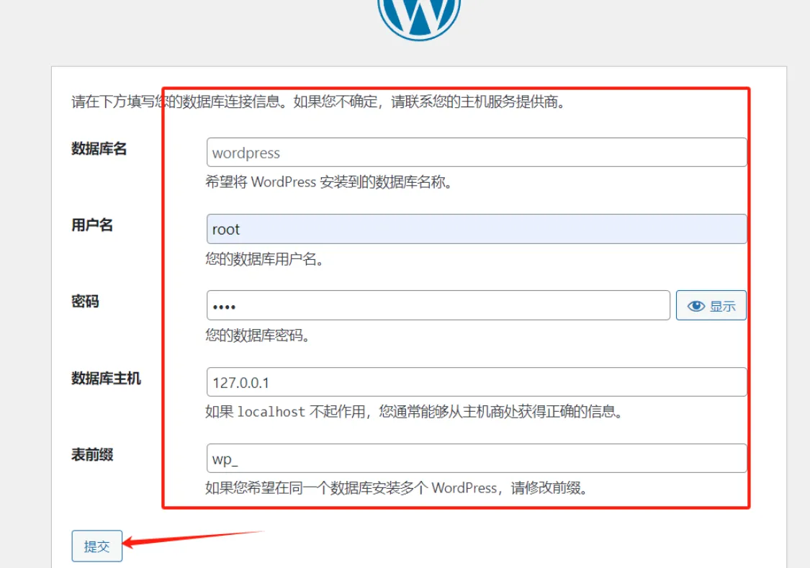The width and height of the screenshot is (810, 568).
Task: Click the username field containing root
Action: 477,229
